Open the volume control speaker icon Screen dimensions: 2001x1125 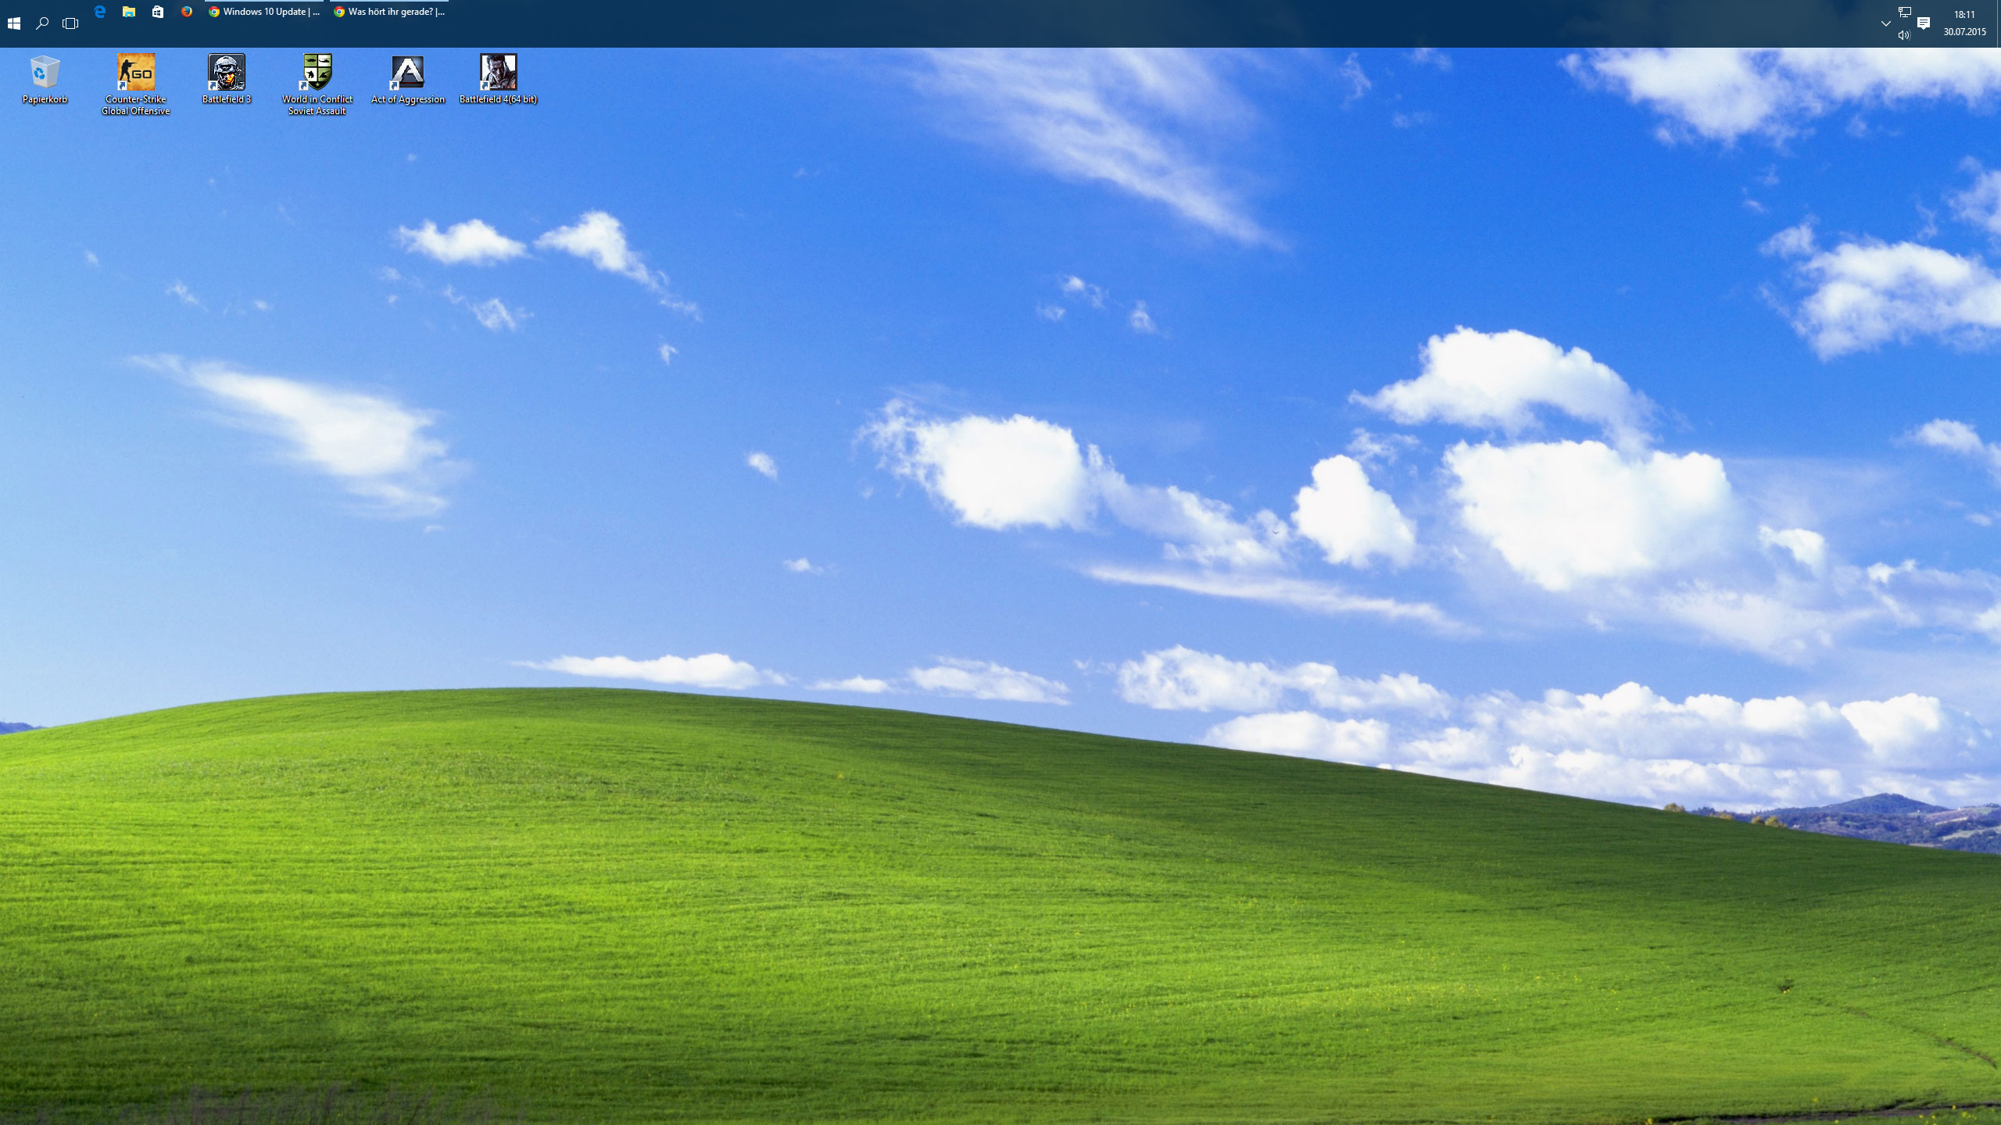tap(1904, 35)
